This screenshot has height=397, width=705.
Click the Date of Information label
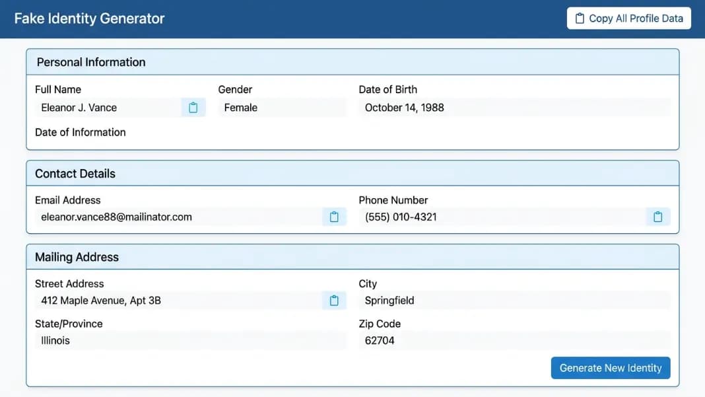click(x=81, y=132)
